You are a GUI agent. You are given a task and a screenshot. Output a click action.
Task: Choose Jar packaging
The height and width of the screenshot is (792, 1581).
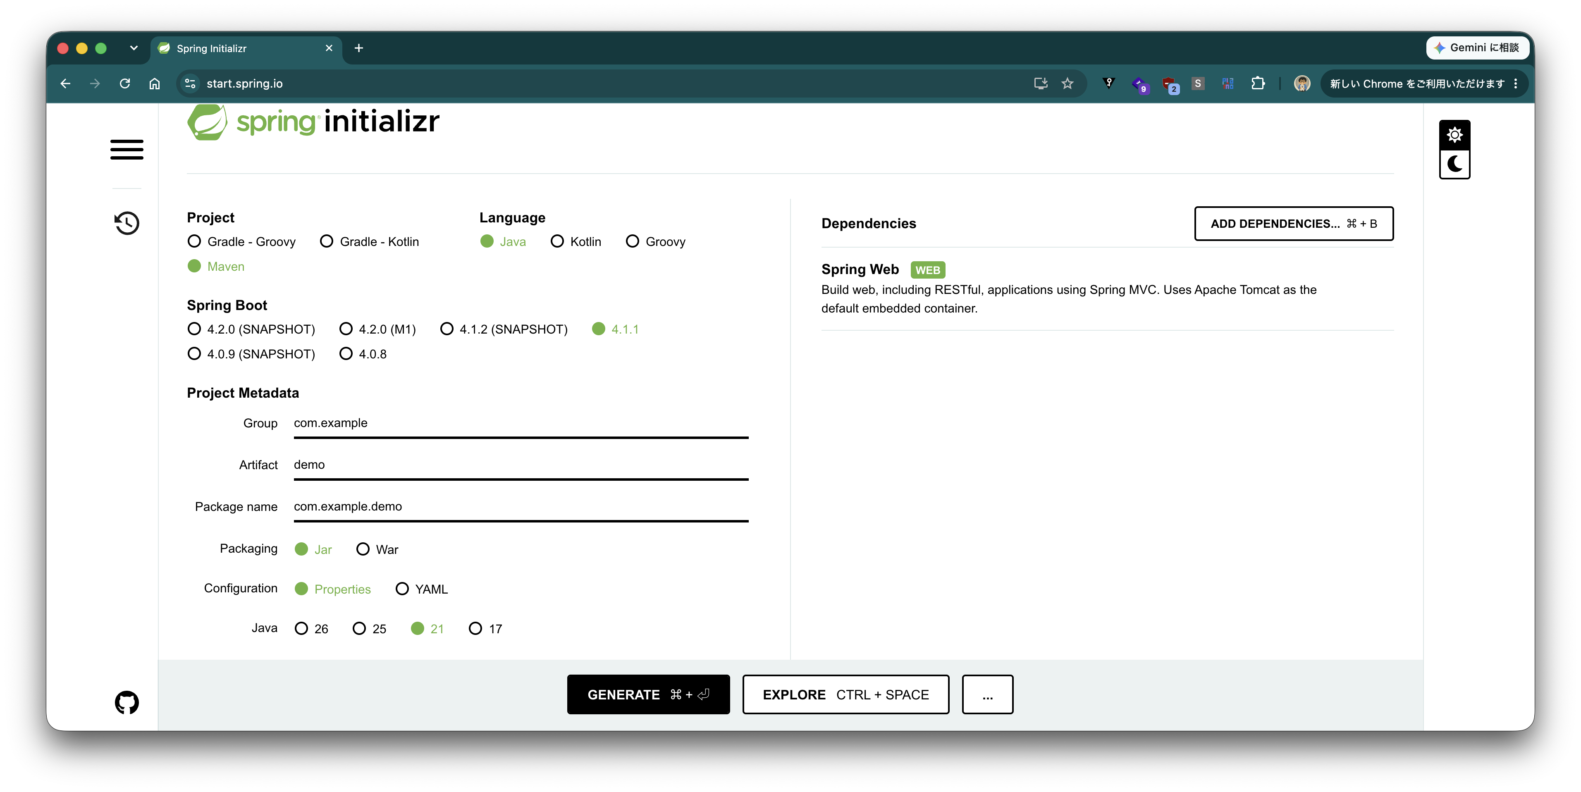[x=313, y=549]
